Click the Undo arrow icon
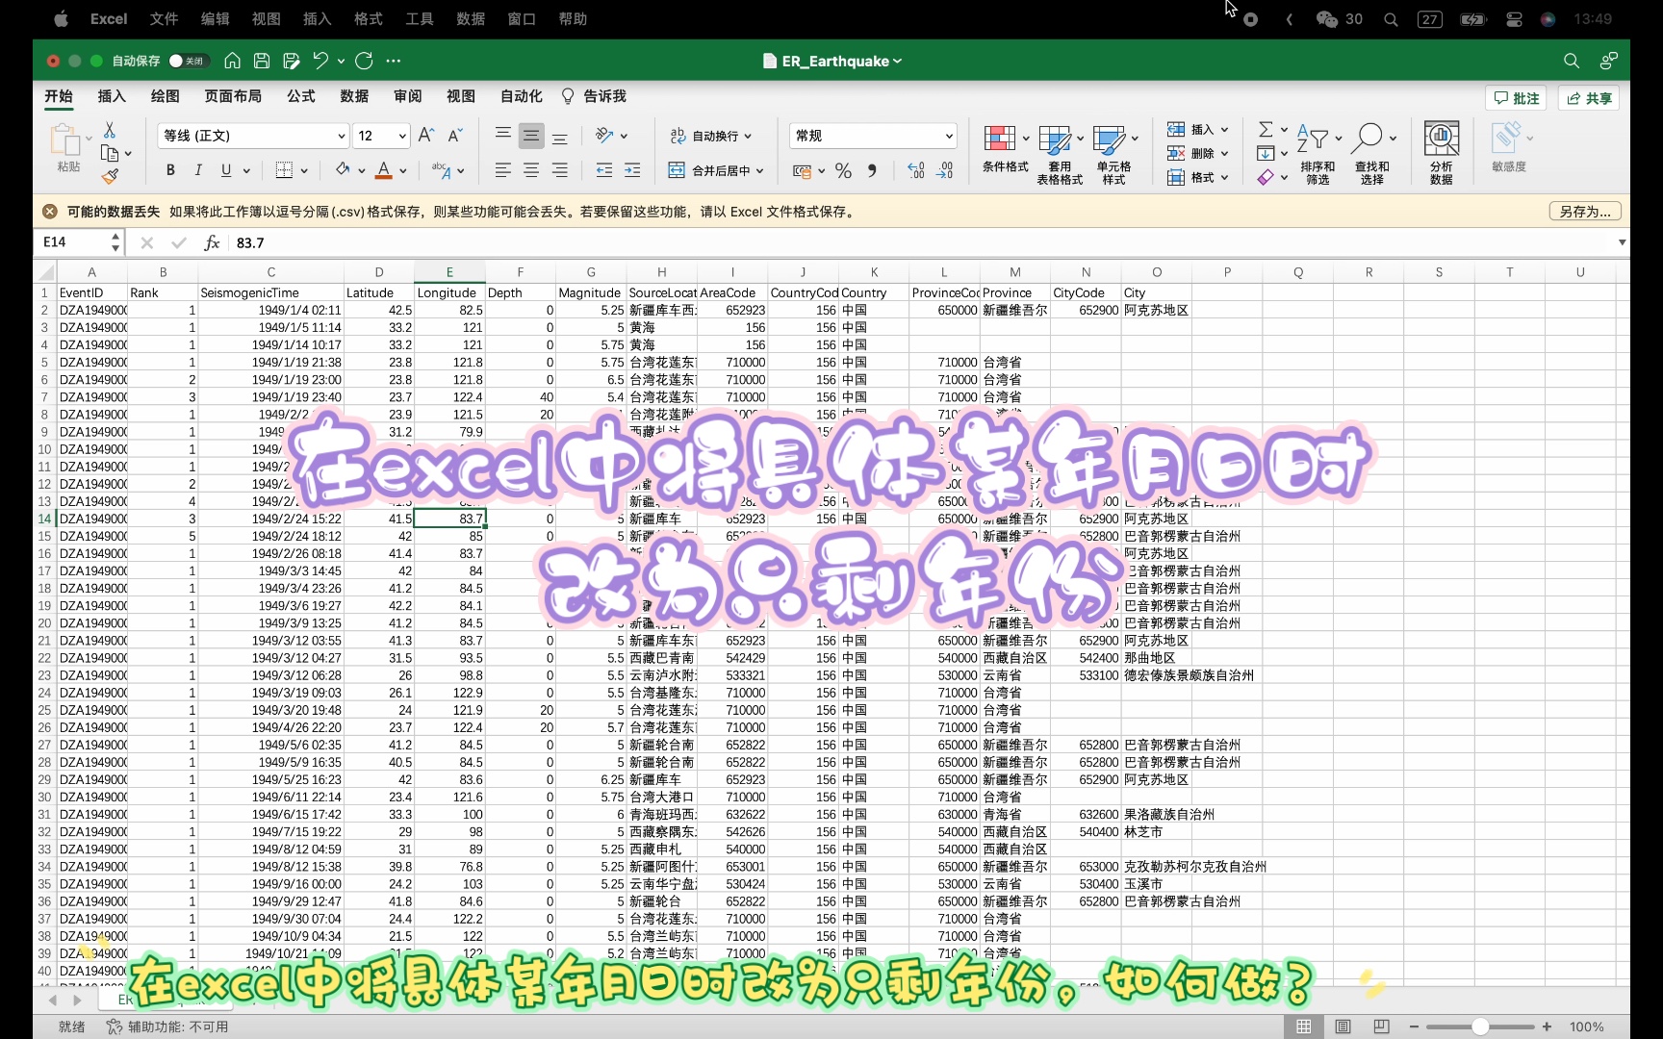Viewport: 1663px width, 1039px height. click(320, 61)
